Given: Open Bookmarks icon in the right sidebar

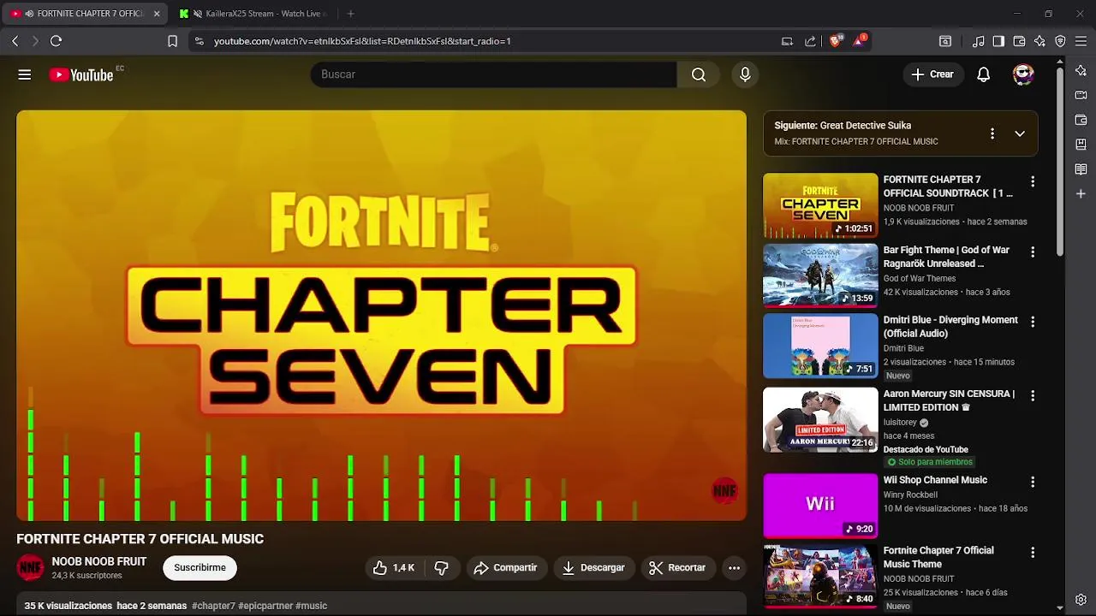Looking at the screenshot, I should [x=1081, y=145].
